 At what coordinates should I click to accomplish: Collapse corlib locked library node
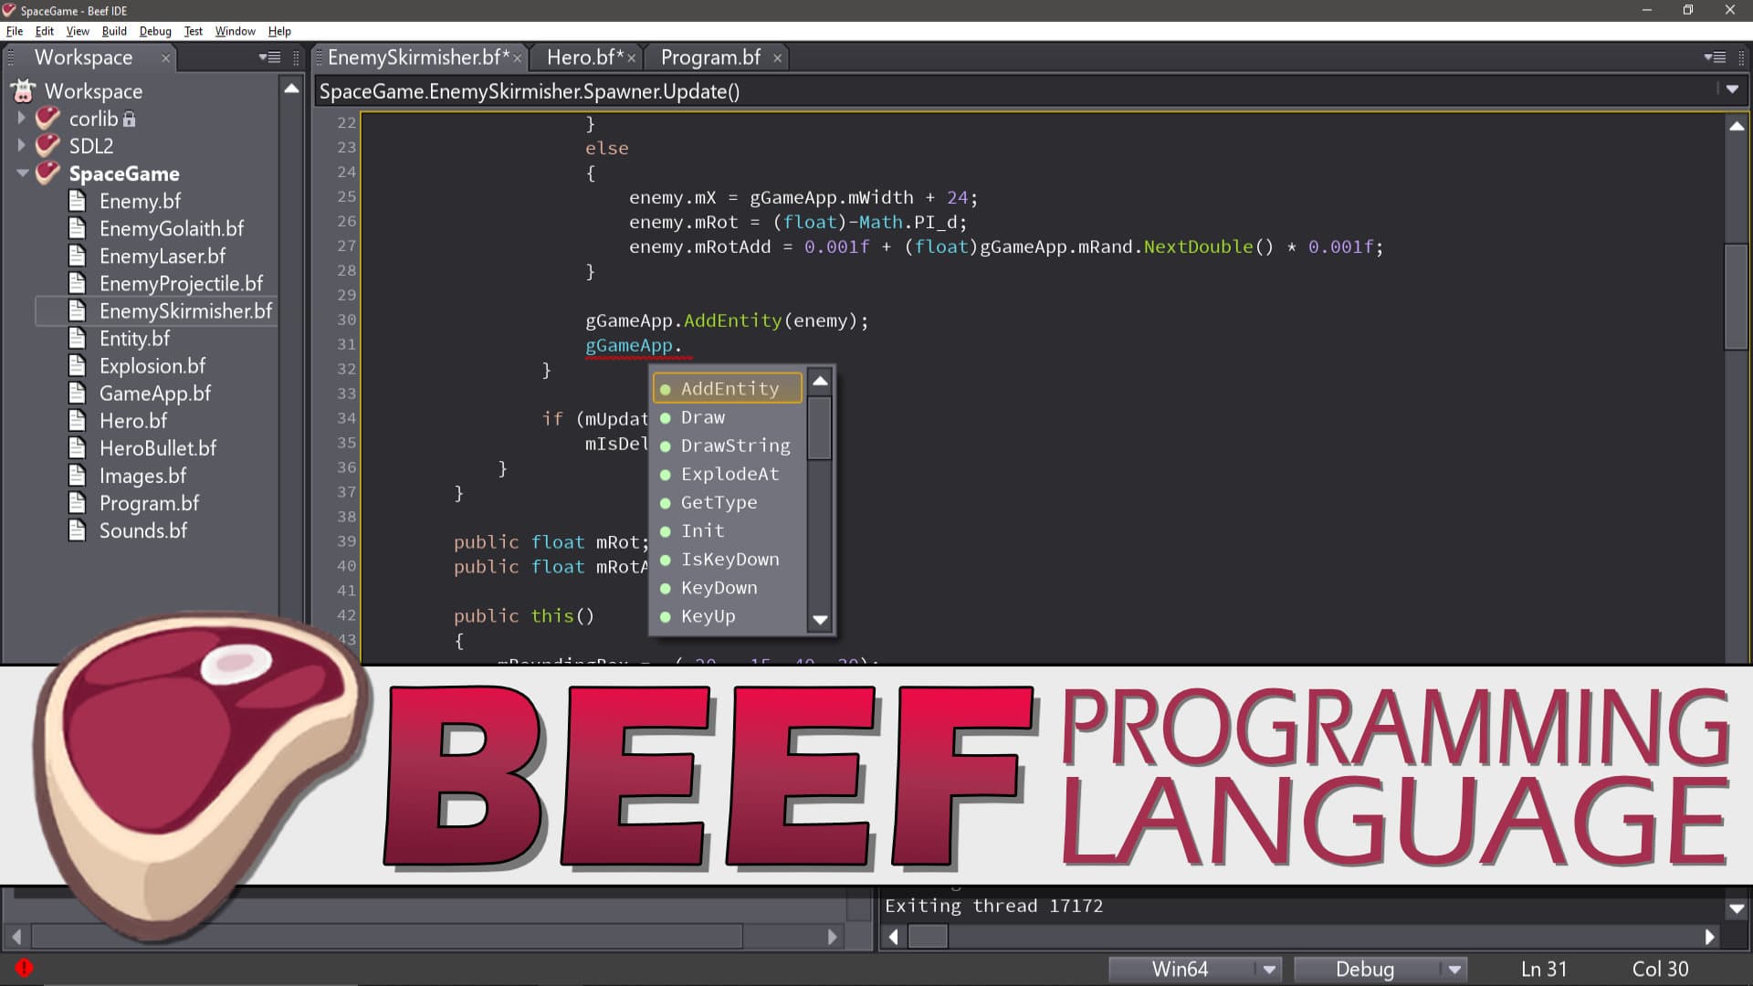[22, 118]
